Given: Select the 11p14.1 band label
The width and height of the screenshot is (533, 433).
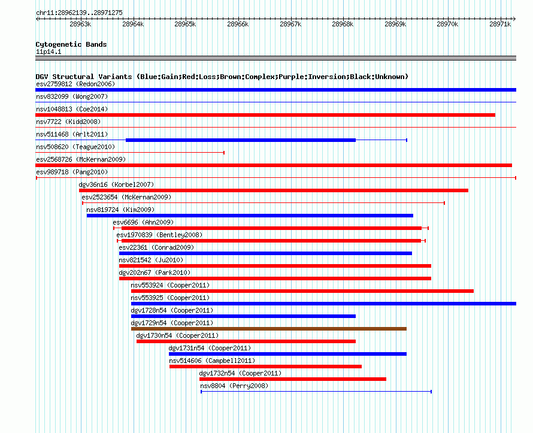Looking at the screenshot, I should (x=49, y=52).
